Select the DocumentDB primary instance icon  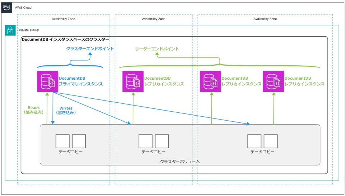click(x=47, y=81)
